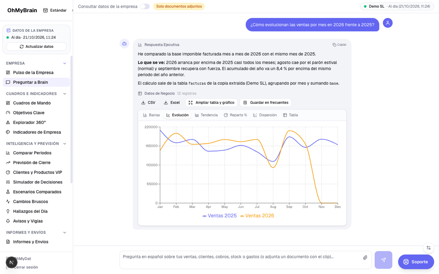Image resolution: width=439 pixels, height=274 pixels.
Task: Click the swap arrows icon above Soporte
Action: coord(428,248)
